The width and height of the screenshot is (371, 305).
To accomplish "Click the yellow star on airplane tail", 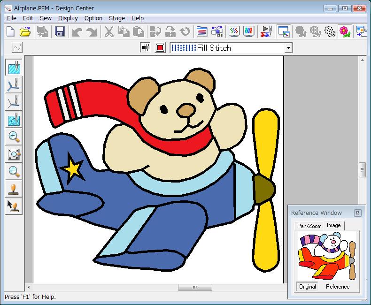I will [72, 168].
